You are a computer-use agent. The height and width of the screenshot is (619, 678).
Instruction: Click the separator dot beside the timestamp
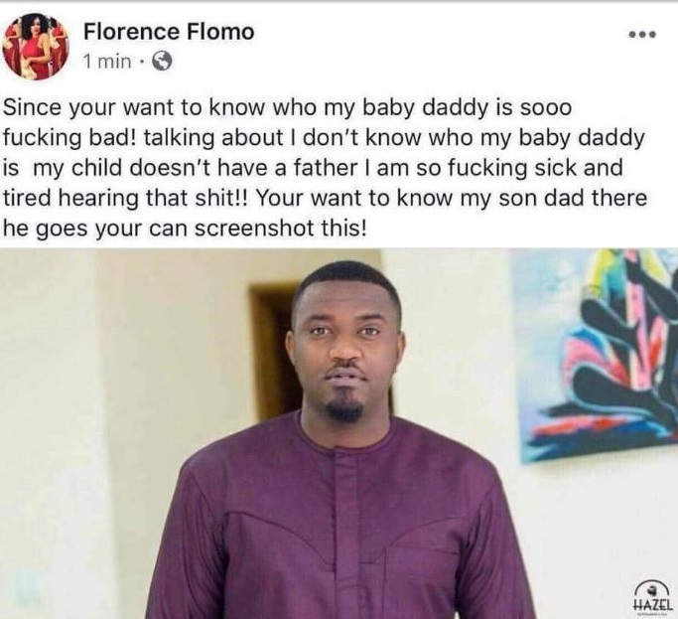coord(143,62)
